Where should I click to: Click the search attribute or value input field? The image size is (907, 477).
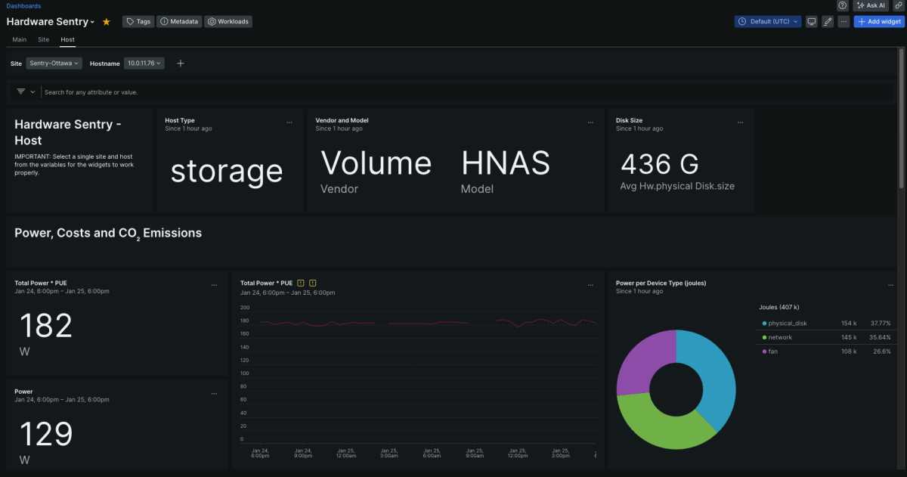151,91
